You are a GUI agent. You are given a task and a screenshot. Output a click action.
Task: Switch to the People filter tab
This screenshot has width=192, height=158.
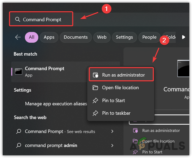coord(149,37)
